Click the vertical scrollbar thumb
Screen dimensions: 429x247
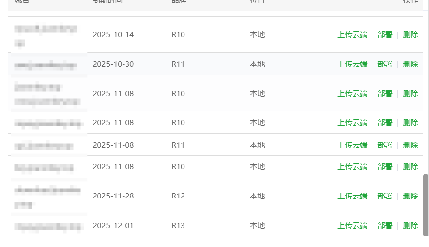point(426,205)
